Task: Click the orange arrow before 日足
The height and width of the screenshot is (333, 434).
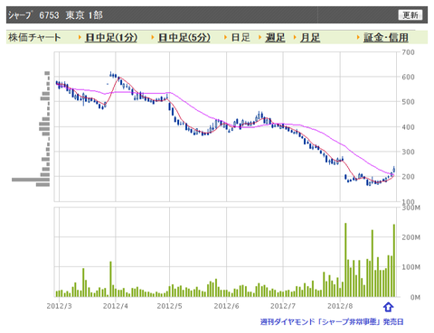Action: pyautogui.click(x=226, y=37)
